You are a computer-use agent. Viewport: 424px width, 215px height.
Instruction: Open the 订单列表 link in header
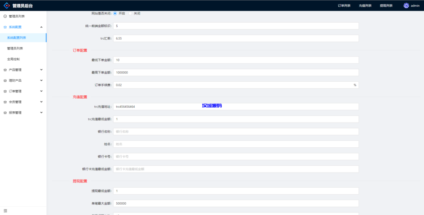[344, 6]
